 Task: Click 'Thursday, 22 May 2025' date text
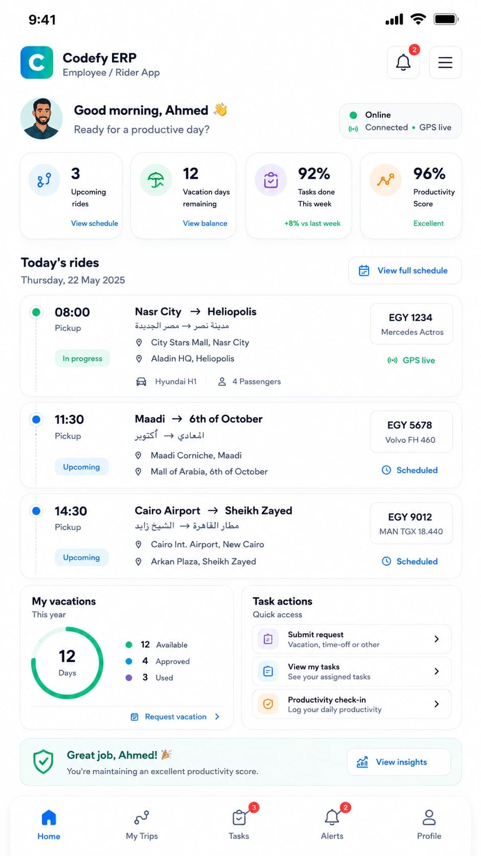pyautogui.click(x=73, y=280)
